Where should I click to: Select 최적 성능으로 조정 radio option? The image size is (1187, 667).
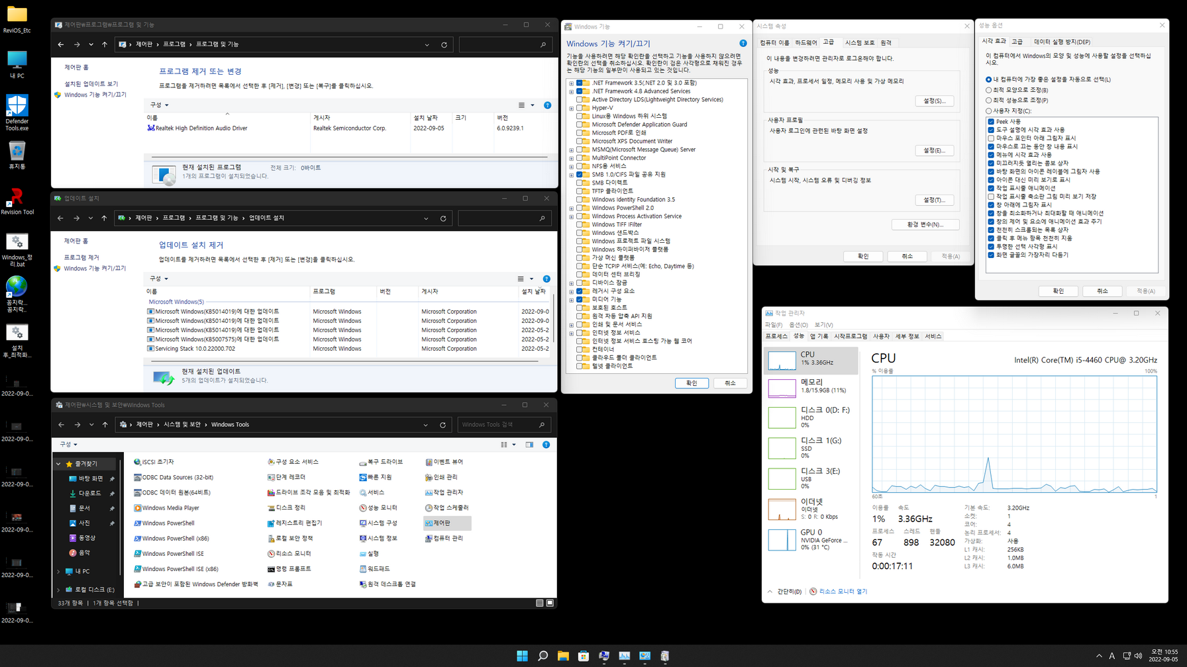coord(989,101)
